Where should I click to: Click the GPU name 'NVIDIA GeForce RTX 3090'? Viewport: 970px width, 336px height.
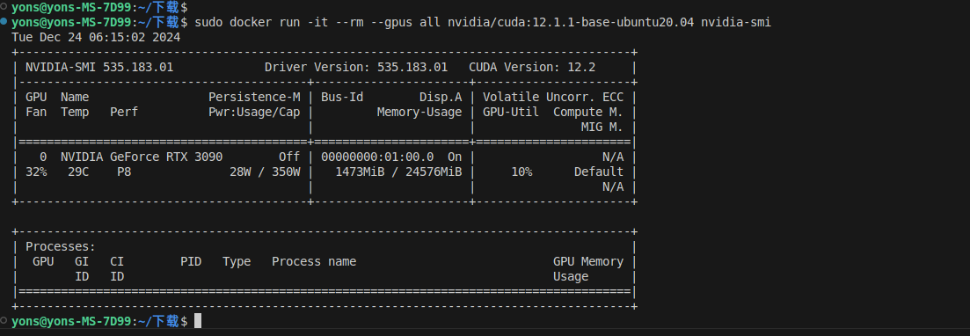142,157
